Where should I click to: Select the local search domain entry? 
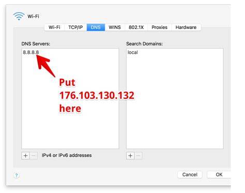coord(133,52)
